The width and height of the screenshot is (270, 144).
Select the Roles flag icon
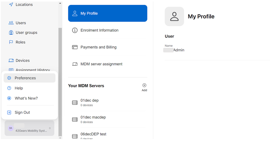pyautogui.click(x=11, y=42)
